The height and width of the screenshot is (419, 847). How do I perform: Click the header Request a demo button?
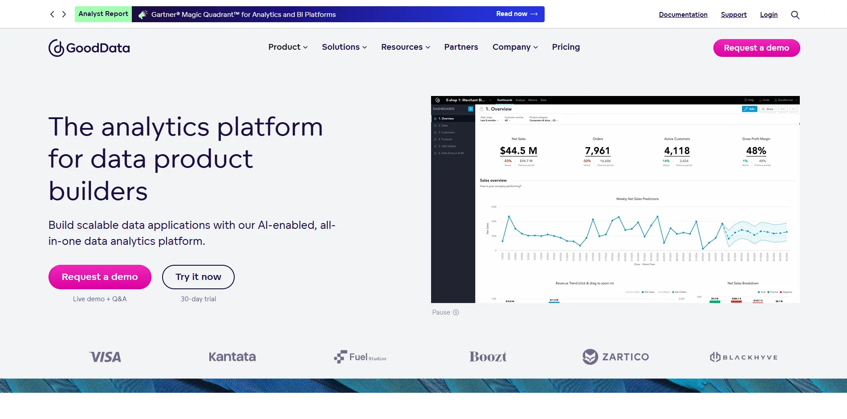[757, 48]
